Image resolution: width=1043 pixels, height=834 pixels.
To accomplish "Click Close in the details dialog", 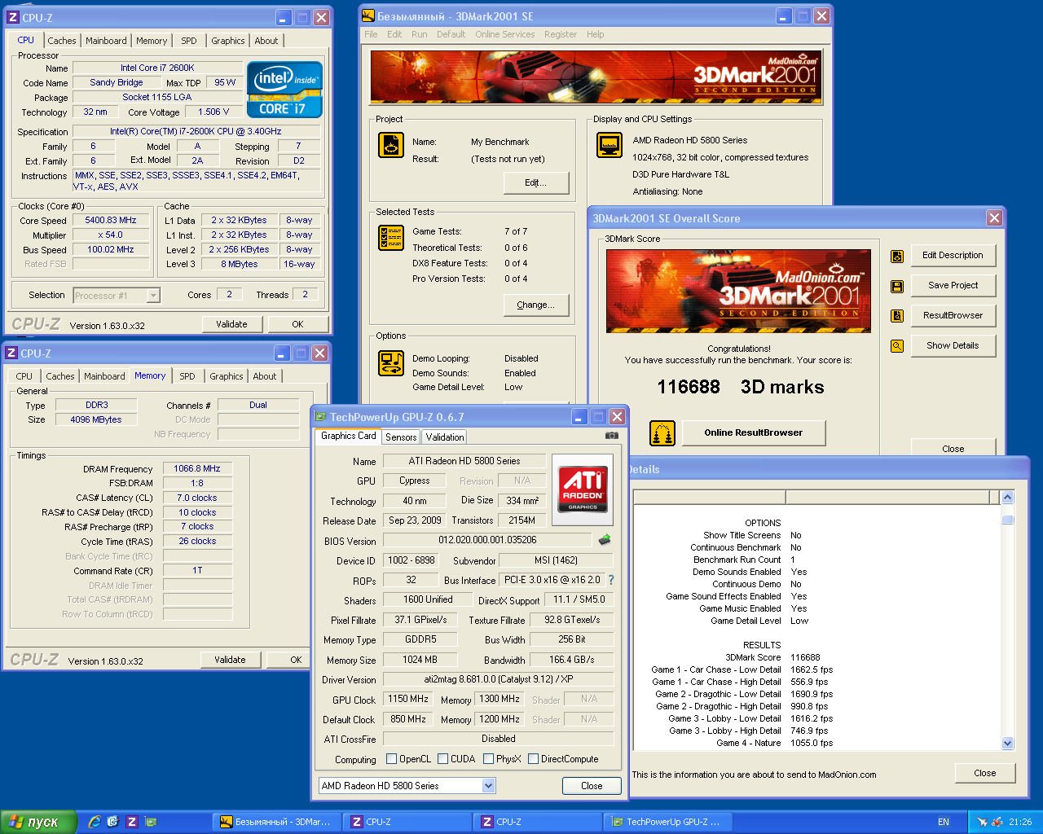I will [x=984, y=773].
